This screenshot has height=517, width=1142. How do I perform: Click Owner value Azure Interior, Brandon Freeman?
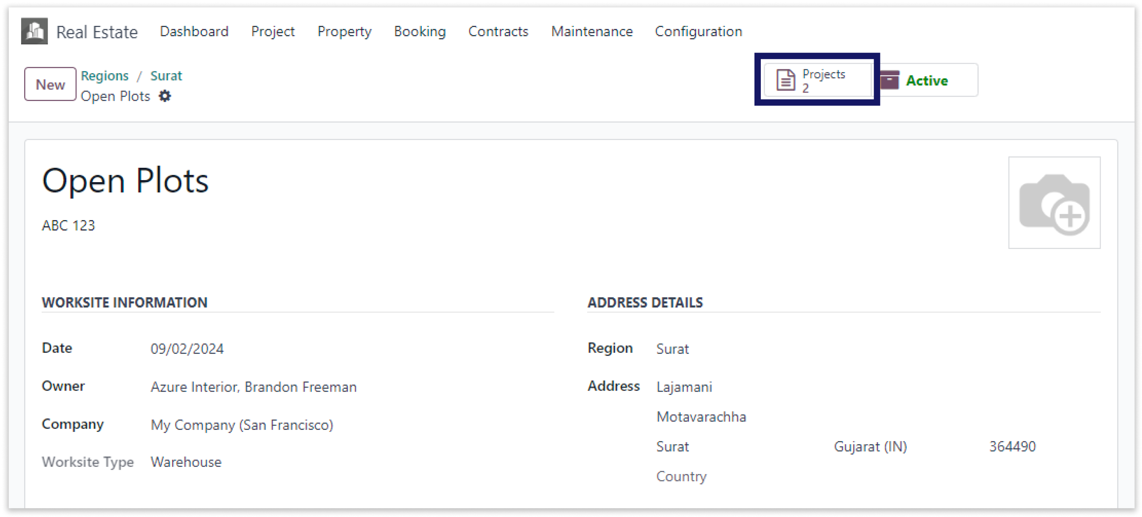click(x=254, y=387)
